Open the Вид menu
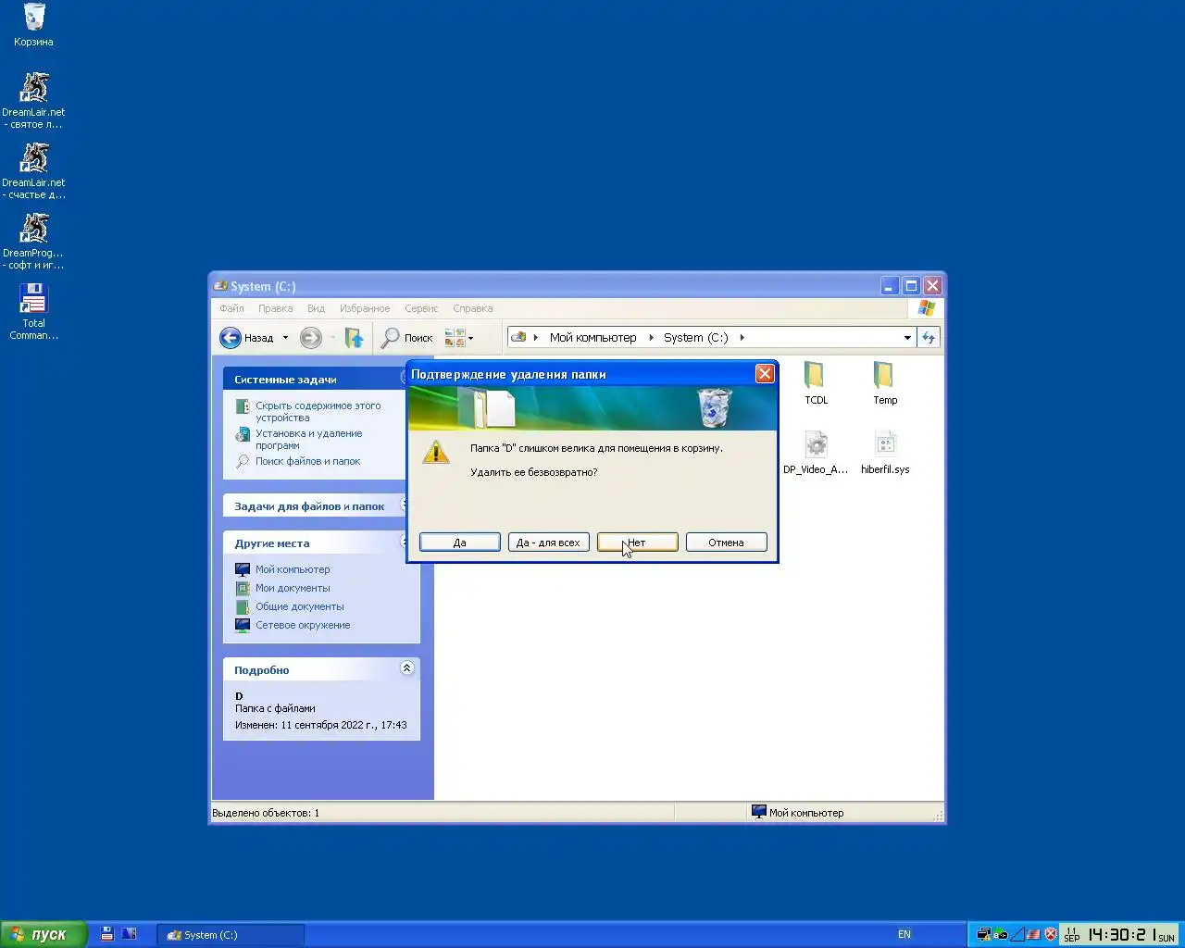This screenshot has height=948, width=1185. (316, 308)
